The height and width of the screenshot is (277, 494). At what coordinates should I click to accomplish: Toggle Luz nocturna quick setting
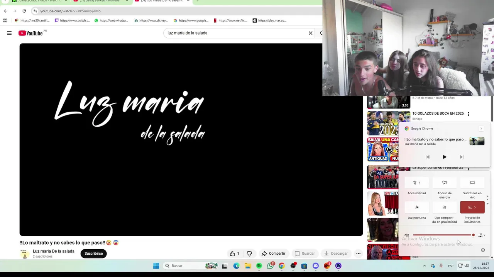416,207
